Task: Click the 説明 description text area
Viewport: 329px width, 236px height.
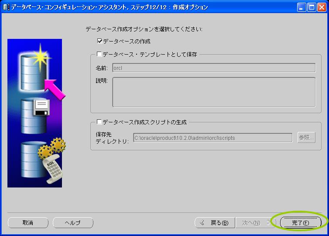Action: pos(214,92)
